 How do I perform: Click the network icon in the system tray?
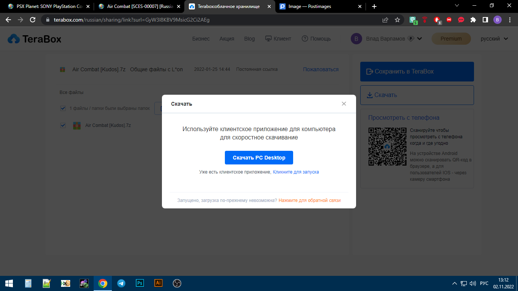pos(464,283)
